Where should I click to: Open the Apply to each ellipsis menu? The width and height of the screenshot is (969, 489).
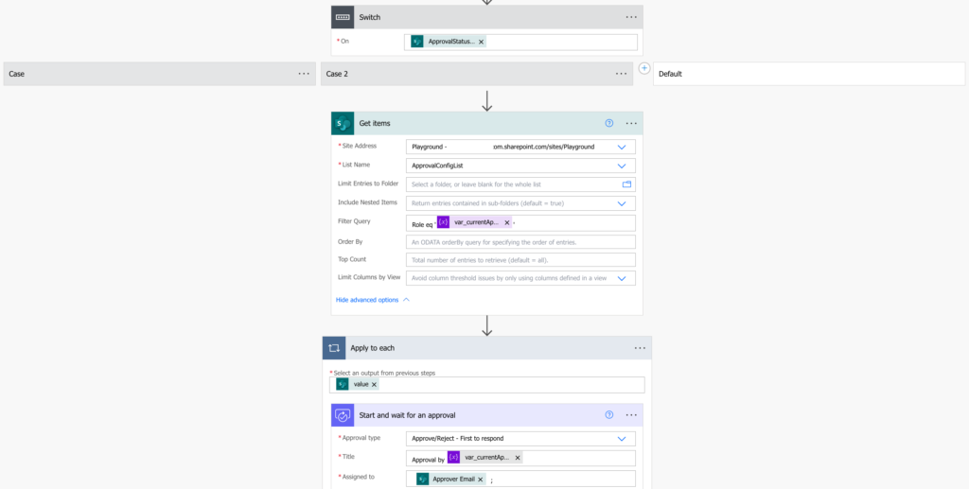[x=640, y=348]
